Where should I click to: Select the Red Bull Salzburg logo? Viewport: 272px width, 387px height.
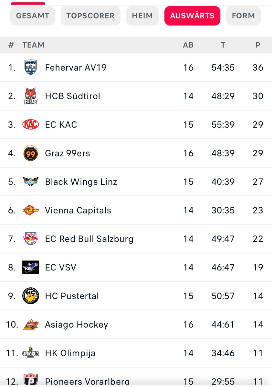click(x=31, y=239)
